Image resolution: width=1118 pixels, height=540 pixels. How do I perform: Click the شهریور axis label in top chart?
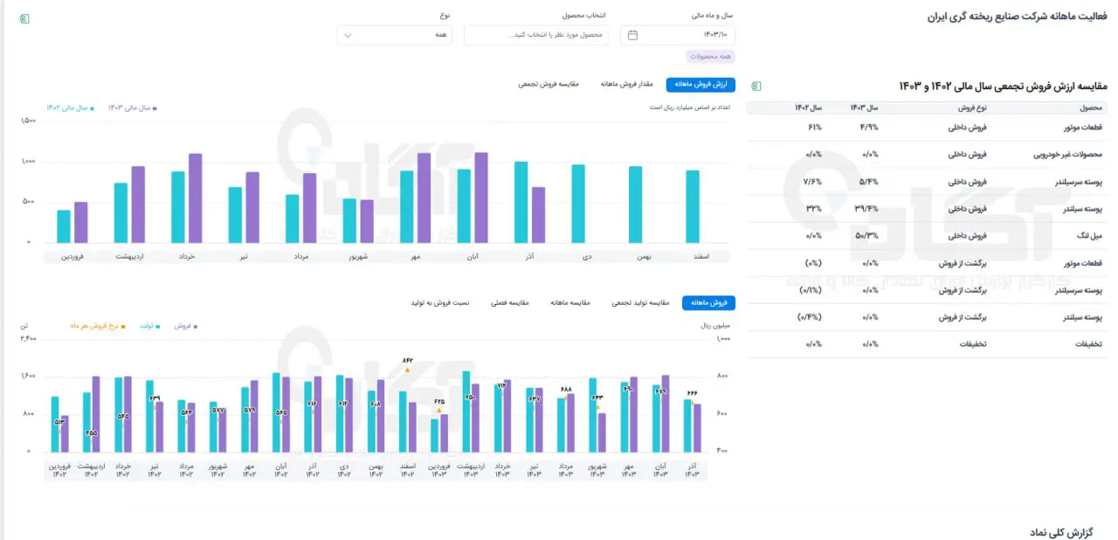356,256
